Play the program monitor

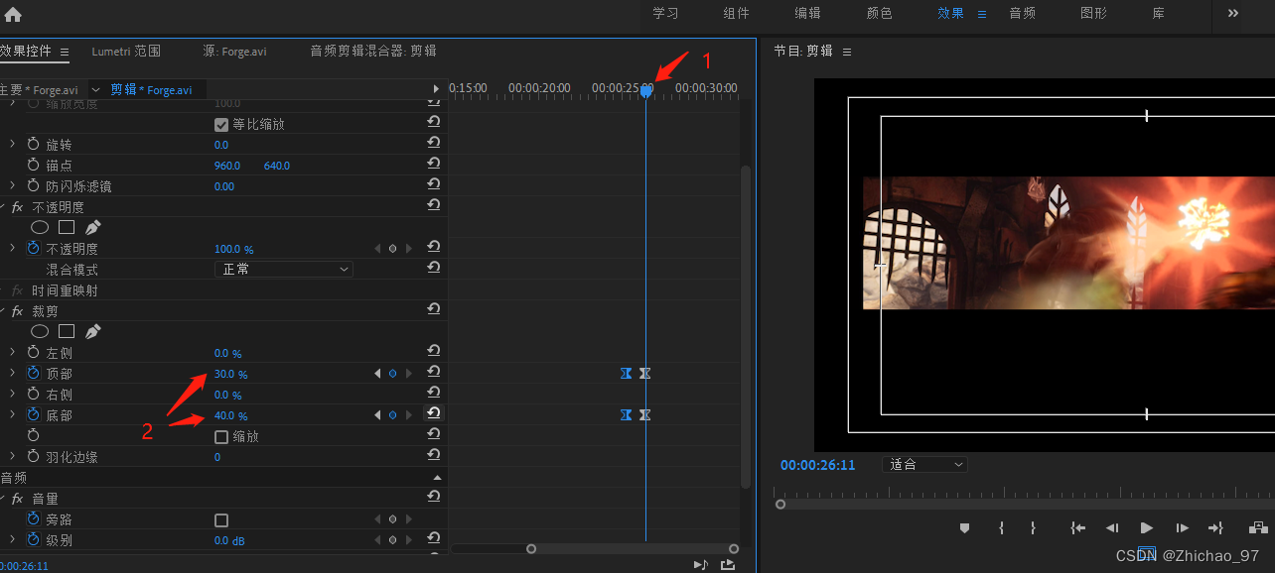[x=1147, y=528]
